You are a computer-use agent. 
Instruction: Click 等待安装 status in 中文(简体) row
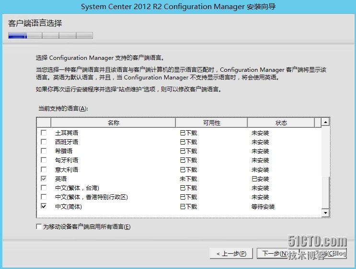click(x=263, y=207)
